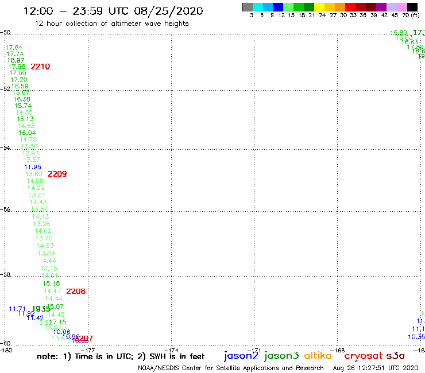The image size is (425, 373).
Task: Pick the bright red swatch in the legend
Action: (350, 7)
